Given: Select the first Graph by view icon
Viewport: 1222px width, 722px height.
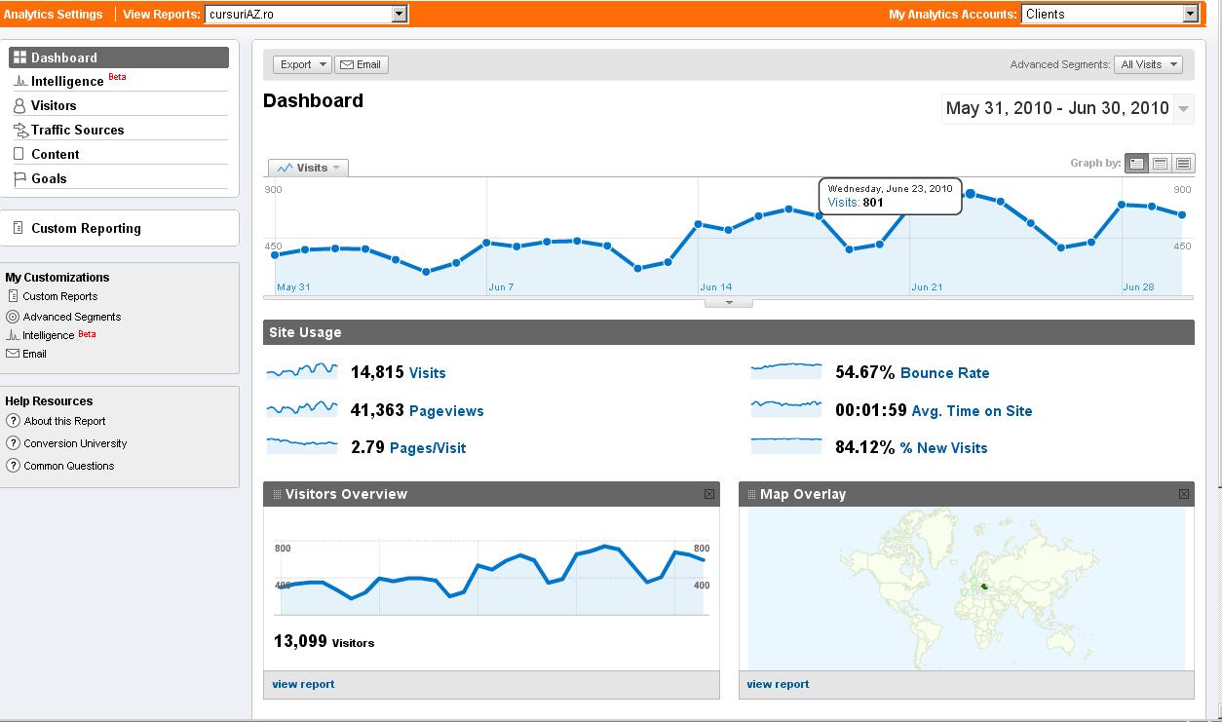Looking at the screenshot, I should click(x=1136, y=164).
